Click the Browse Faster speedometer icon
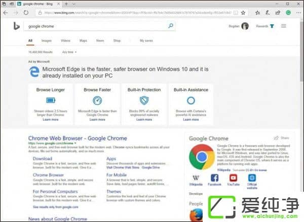 tap(97, 100)
